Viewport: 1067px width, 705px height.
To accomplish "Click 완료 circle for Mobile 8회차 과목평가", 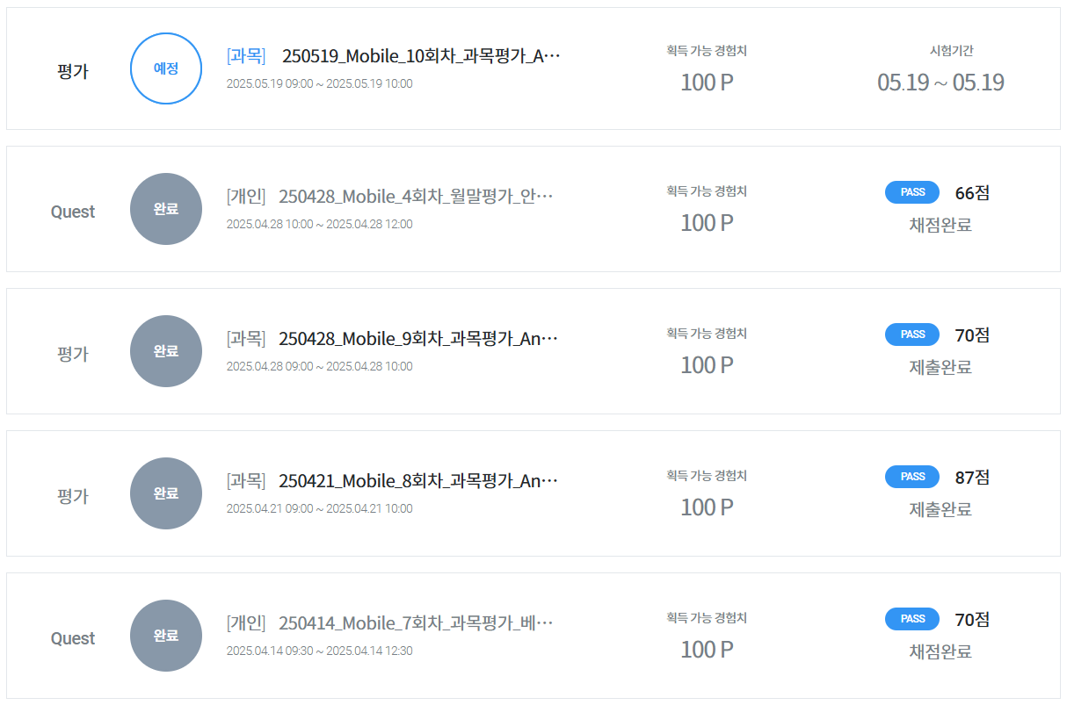I will (166, 493).
